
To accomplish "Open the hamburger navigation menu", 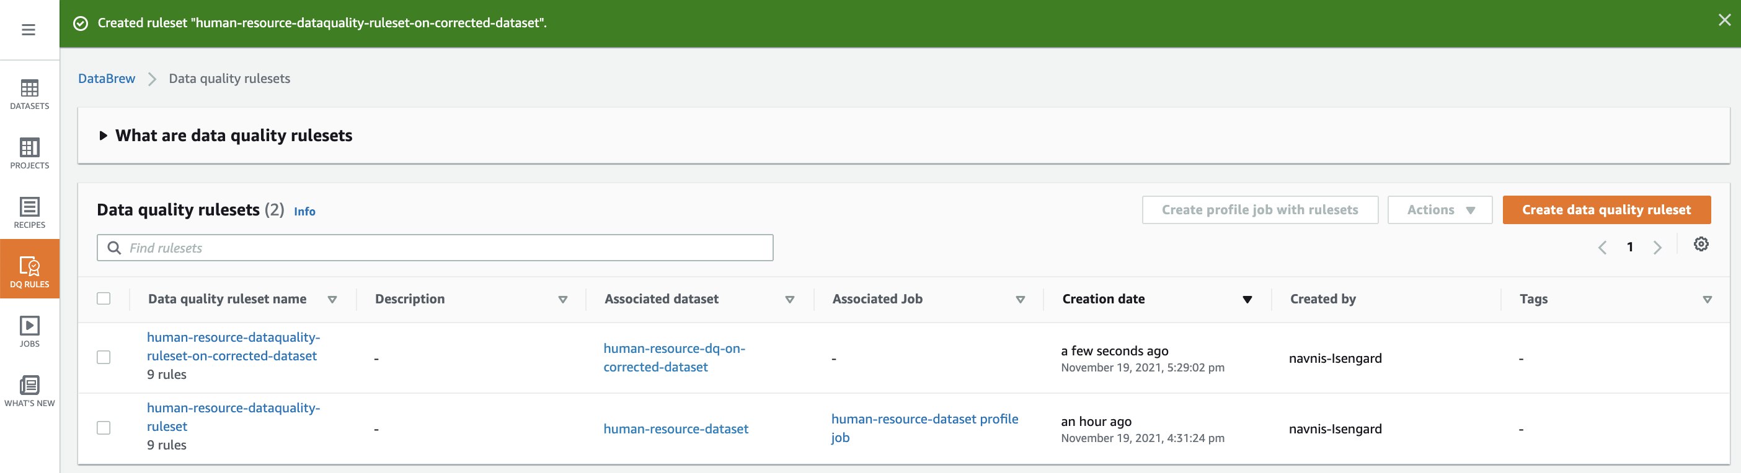I will [x=29, y=30].
